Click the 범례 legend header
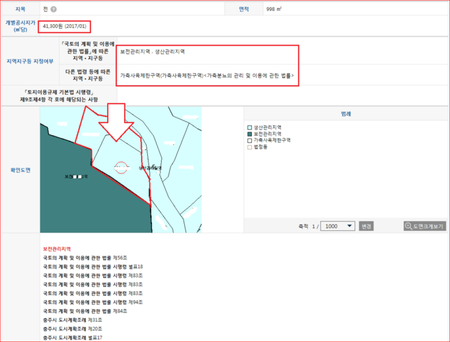The image size is (450, 342). click(346, 114)
